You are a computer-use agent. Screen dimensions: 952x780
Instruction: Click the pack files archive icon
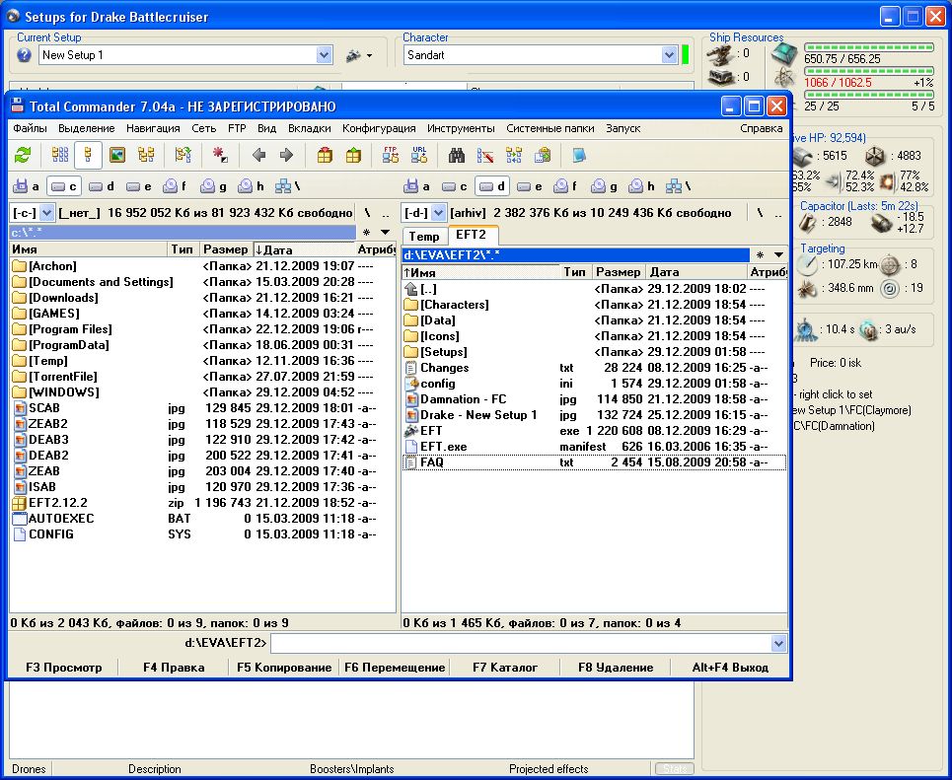point(325,155)
